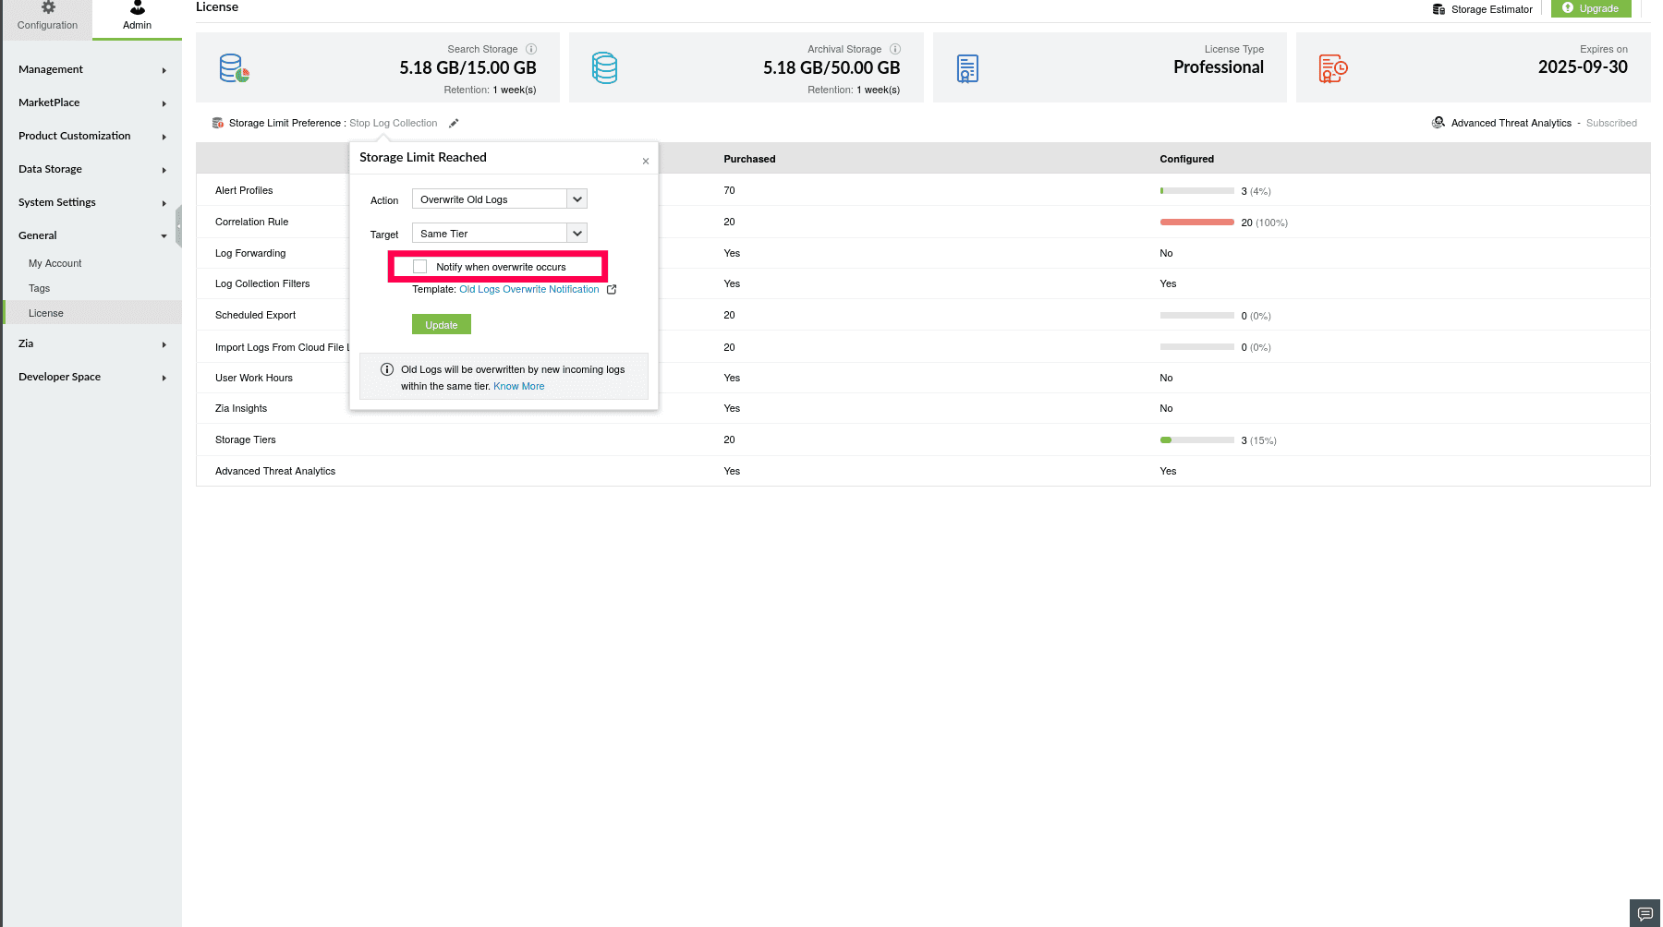
Task: Click the Purchased column header
Action: [749, 159]
